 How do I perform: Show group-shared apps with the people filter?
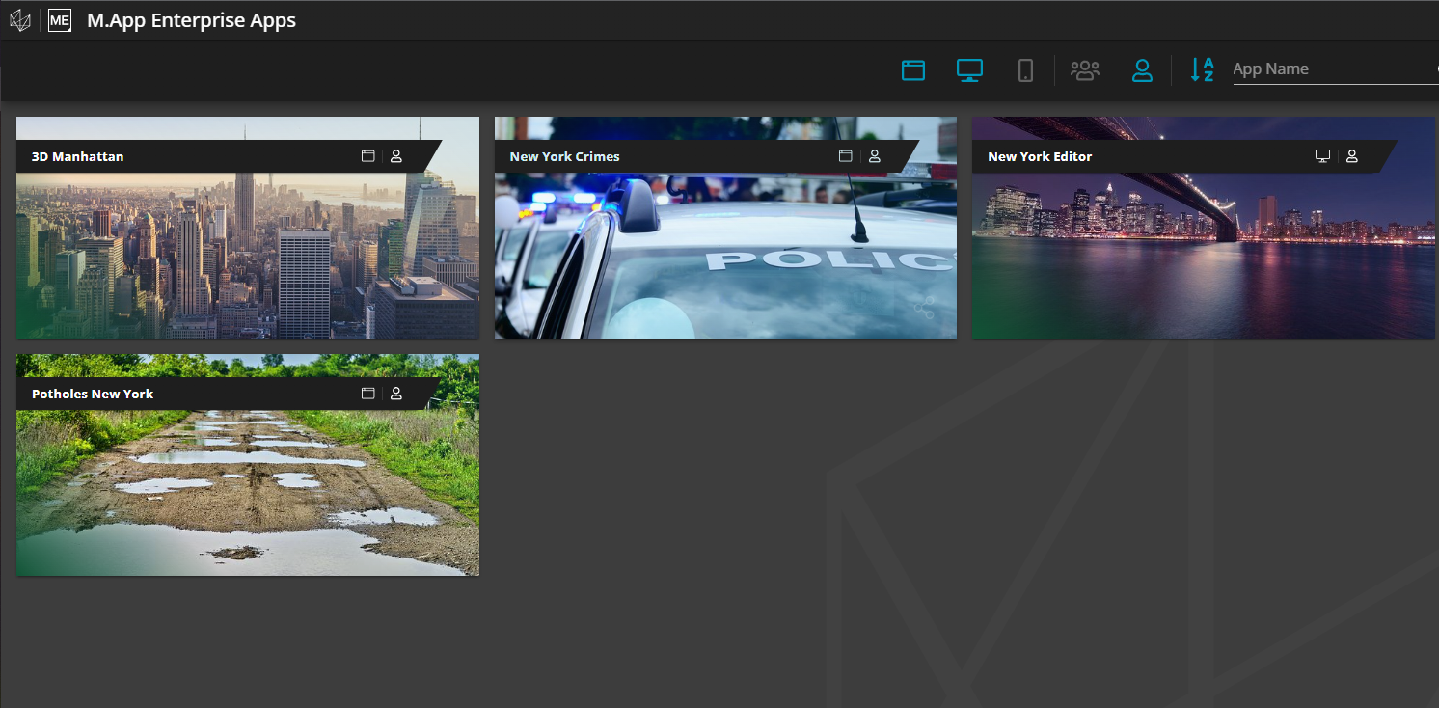click(x=1085, y=70)
